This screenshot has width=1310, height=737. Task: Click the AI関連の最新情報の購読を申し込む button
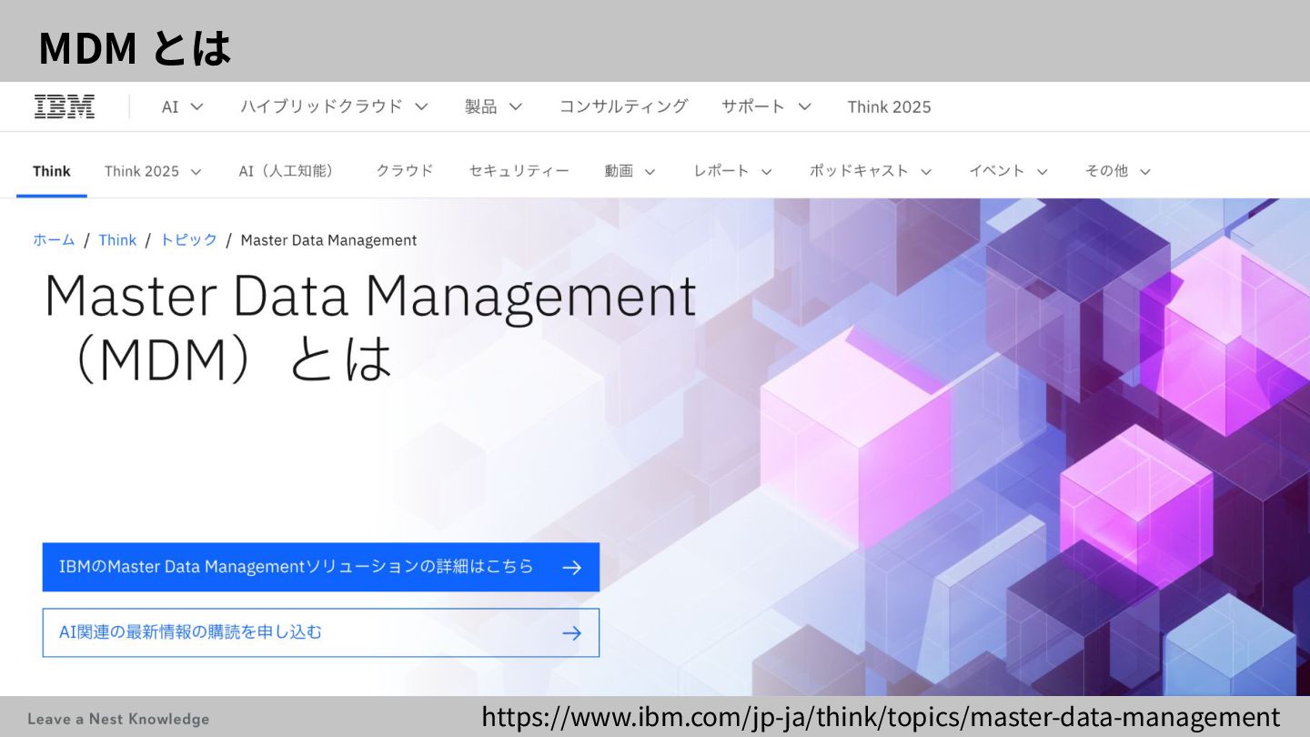coord(321,632)
